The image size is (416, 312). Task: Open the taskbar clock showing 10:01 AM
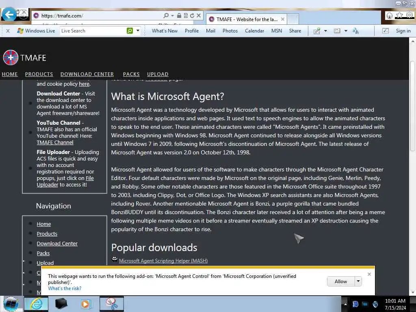click(395, 304)
